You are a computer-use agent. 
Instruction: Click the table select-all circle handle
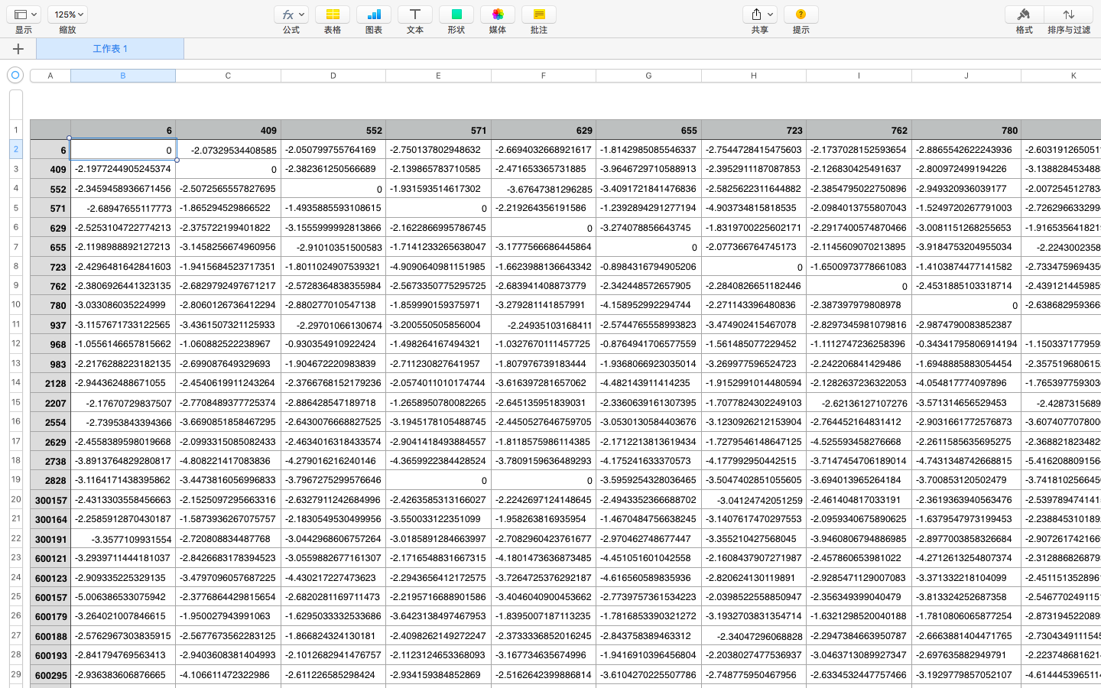pyautogui.click(x=15, y=75)
